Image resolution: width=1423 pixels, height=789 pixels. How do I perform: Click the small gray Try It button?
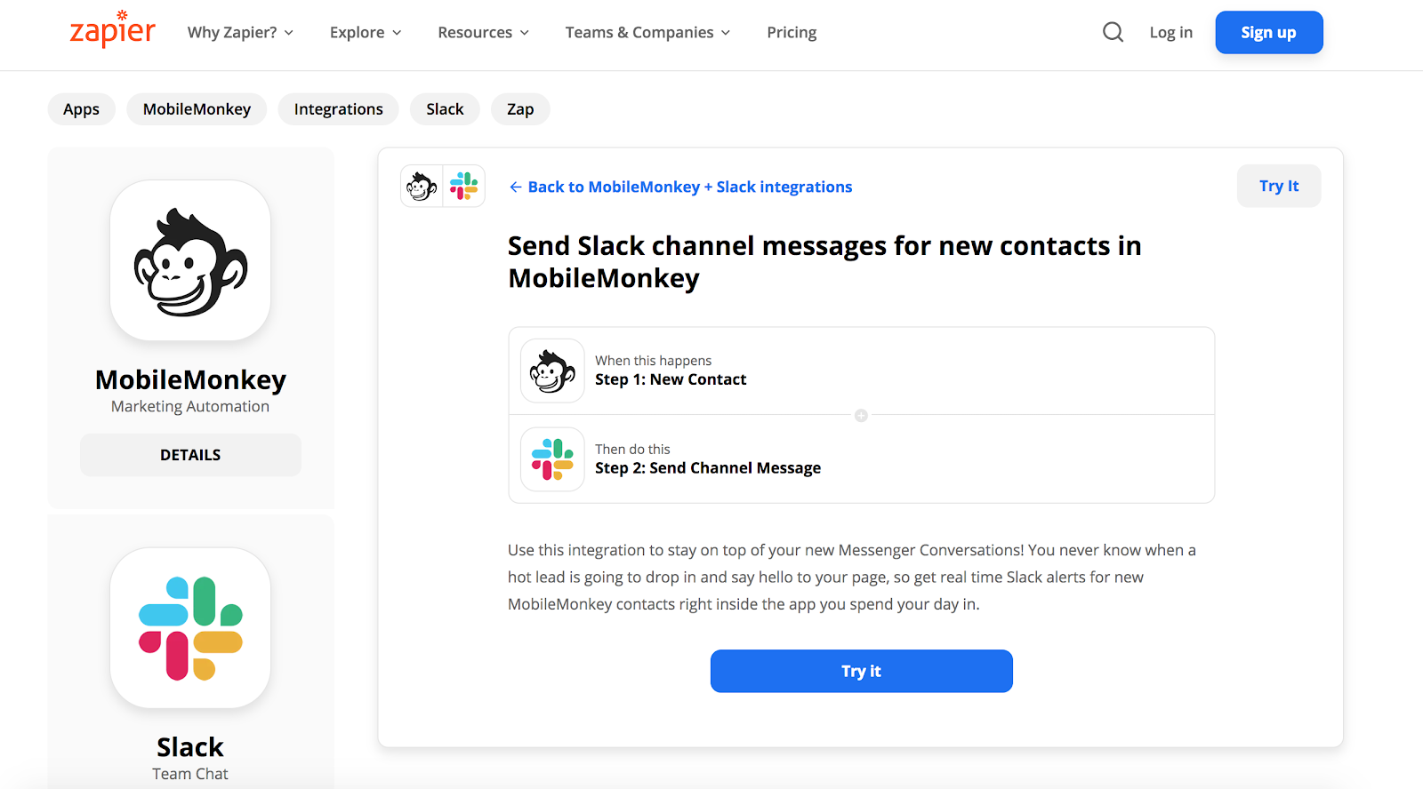click(1279, 186)
